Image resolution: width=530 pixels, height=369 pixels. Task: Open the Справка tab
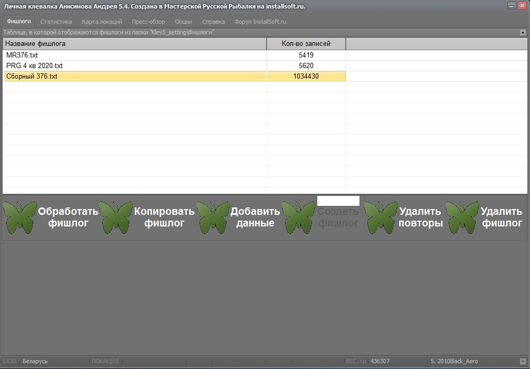tap(214, 22)
